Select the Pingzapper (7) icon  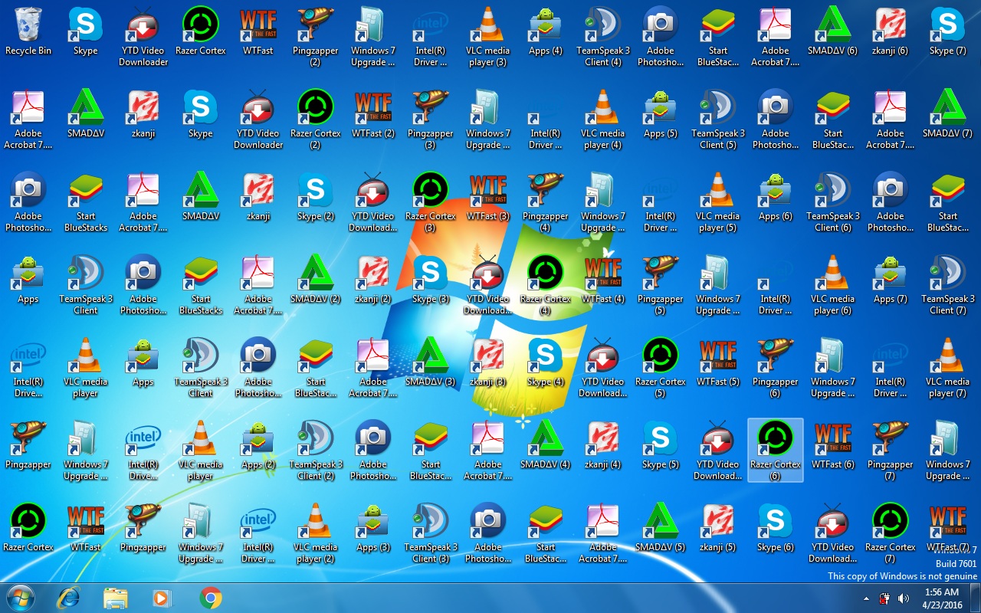point(891,451)
